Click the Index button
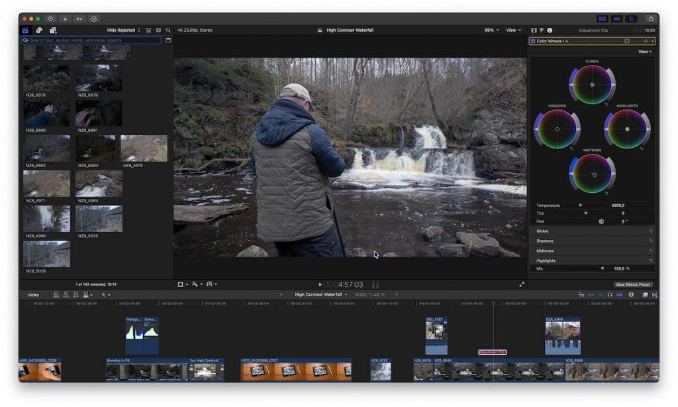Viewport: 678px width, 407px height. click(34, 295)
